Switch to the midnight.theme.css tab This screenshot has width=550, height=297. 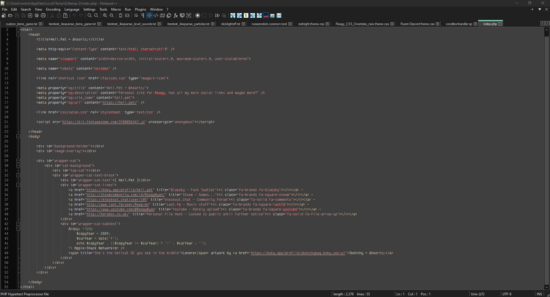tap(311, 24)
